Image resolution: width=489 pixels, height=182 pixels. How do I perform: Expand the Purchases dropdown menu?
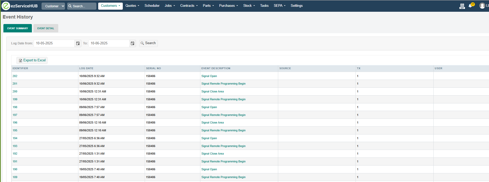coord(228,6)
